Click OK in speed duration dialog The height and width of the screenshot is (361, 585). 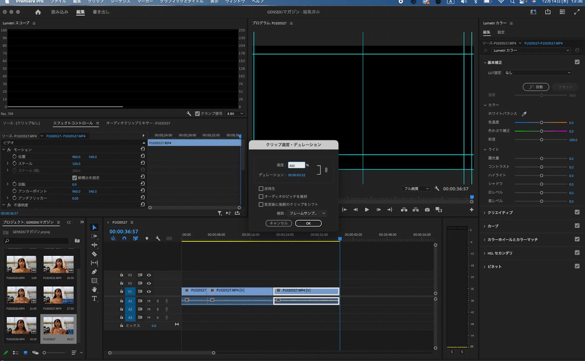[x=308, y=223]
